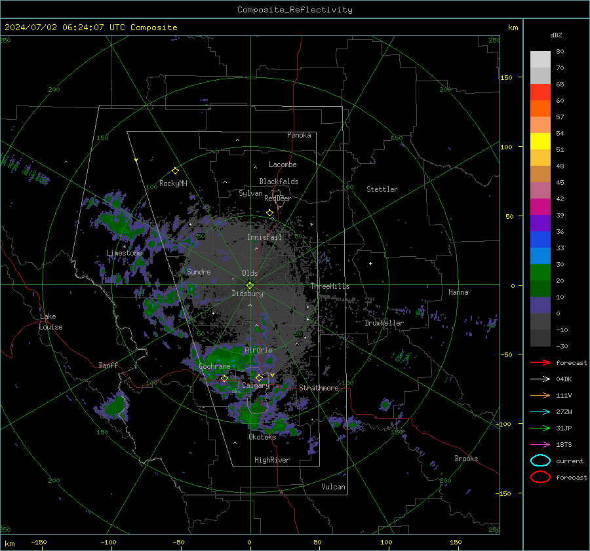
Task: Click the Airdrie city label
Action: 258,350
